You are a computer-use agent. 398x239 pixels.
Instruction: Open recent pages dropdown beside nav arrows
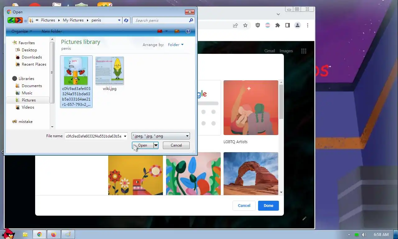tap(25, 21)
